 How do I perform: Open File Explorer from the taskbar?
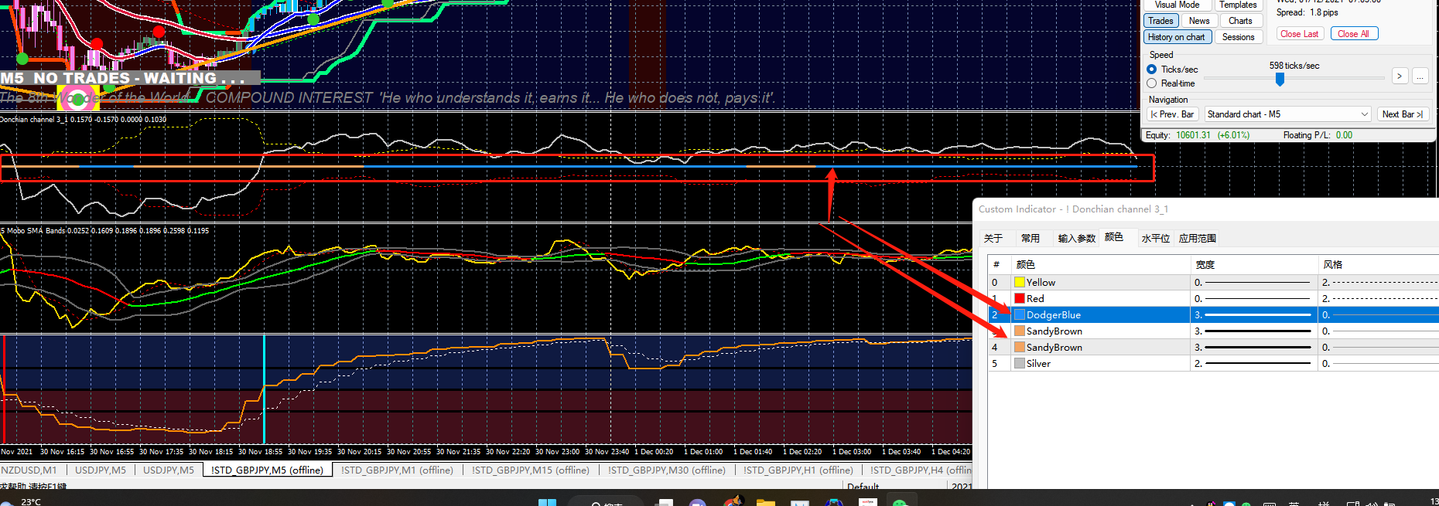pos(765,503)
